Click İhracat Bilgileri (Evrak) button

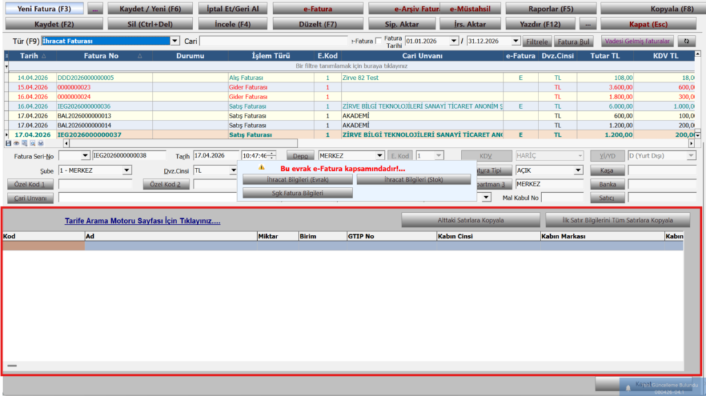pos(298,180)
